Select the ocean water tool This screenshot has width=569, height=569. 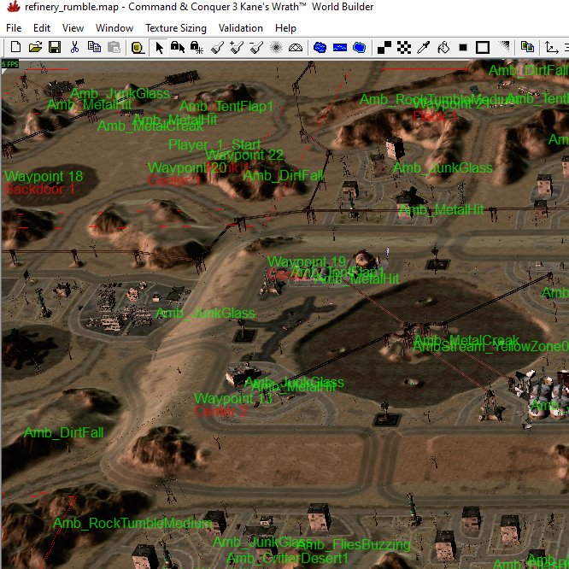[x=359, y=48]
